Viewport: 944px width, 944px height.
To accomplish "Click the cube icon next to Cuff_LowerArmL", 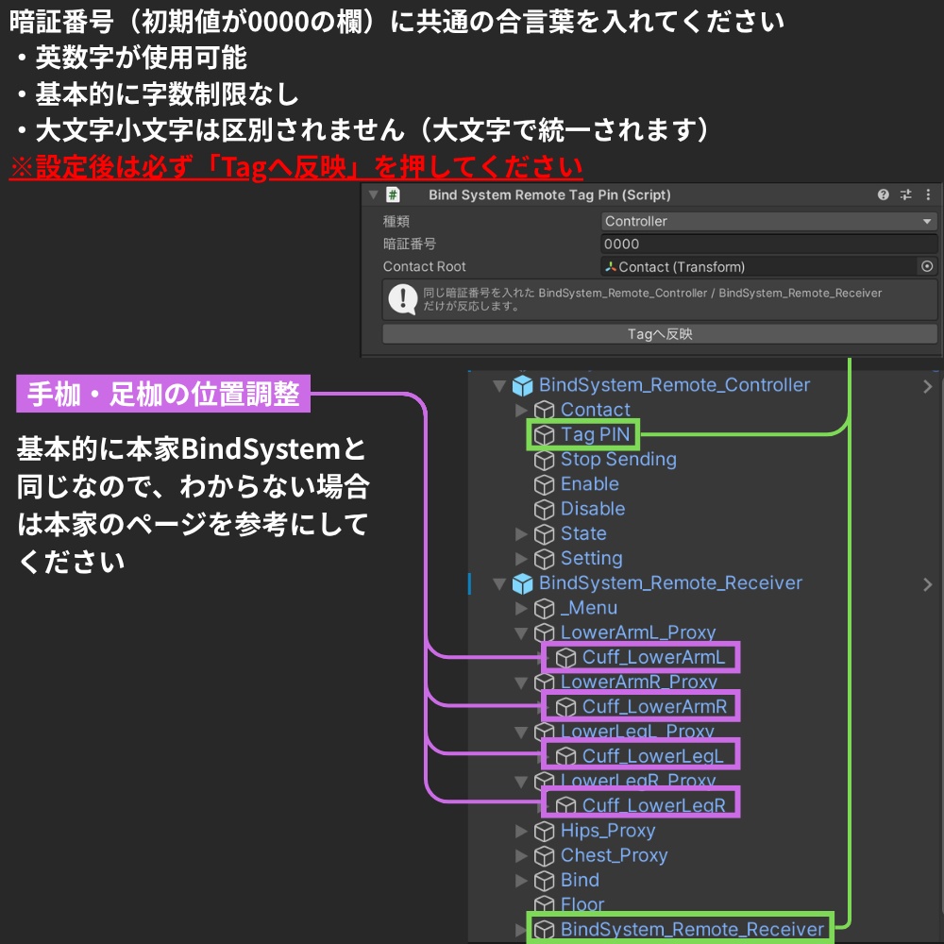I will tap(565, 658).
